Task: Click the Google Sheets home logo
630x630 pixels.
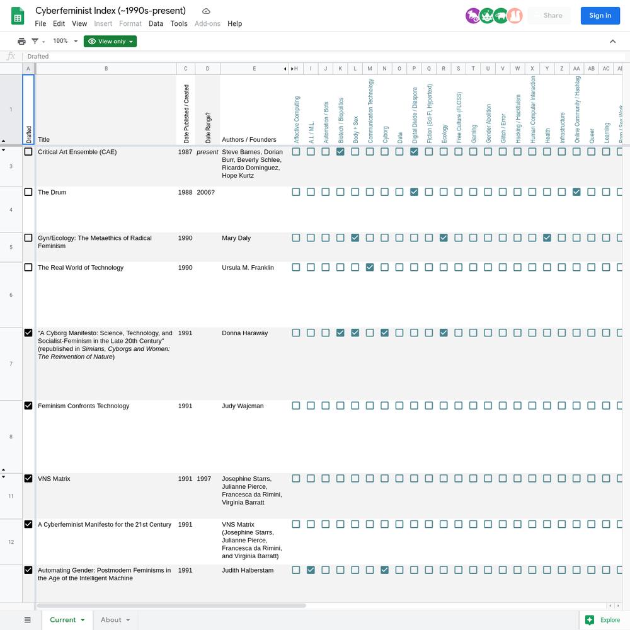Action: click(x=18, y=16)
